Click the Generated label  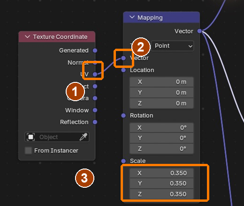(74, 51)
